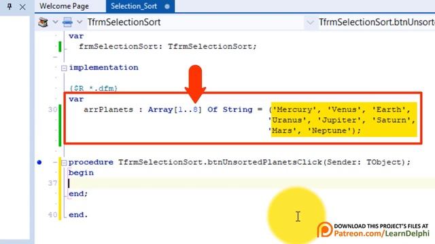Place the cursor on 'frmSelectionSort: TfrmSelectionSort;'

pyautogui.click(x=168, y=47)
